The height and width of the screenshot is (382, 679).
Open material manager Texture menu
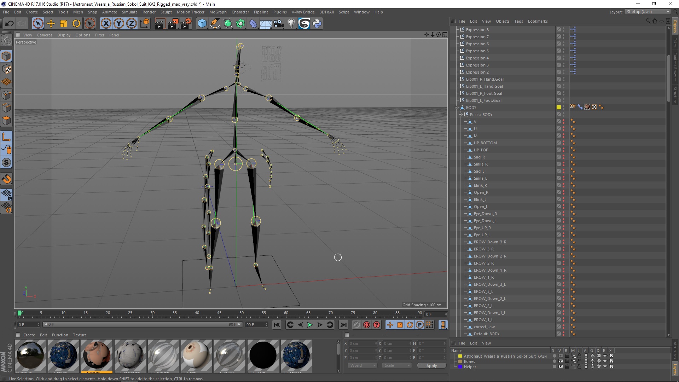(x=80, y=335)
